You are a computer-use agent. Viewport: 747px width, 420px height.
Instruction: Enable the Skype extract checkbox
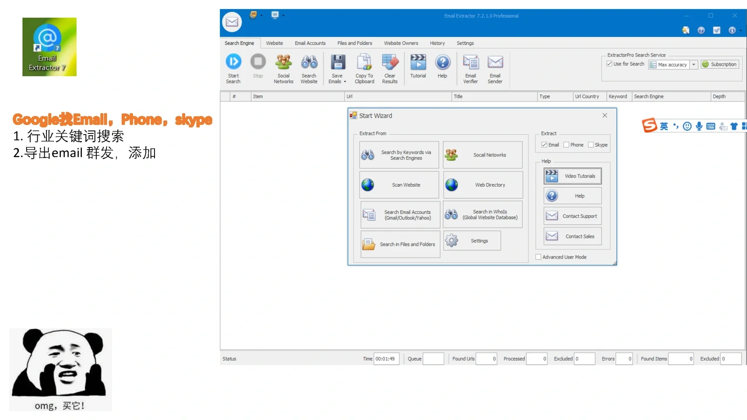[591, 145]
